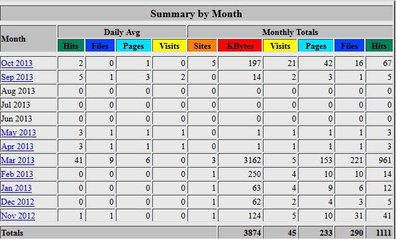396x239 pixels.
Task: Click the Mar 2013 KBytes value 3162
Action: pyautogui.click(x=252, y=160)
